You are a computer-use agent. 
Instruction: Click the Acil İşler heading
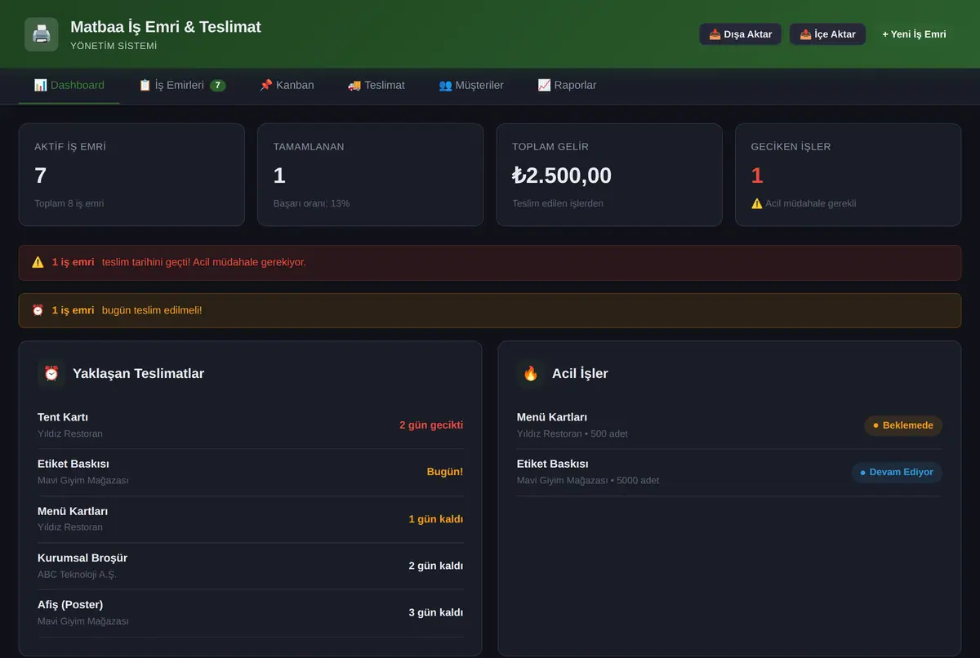tap(580, 373)
